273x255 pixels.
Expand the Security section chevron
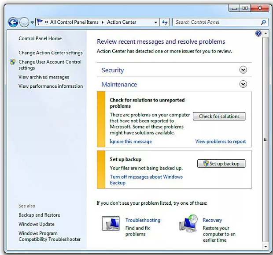pos(243,70)
